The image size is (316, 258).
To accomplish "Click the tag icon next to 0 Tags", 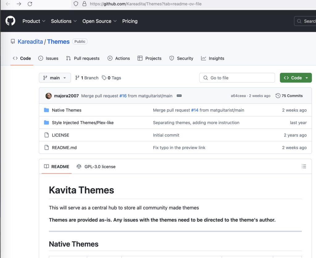I will point(104,78).
